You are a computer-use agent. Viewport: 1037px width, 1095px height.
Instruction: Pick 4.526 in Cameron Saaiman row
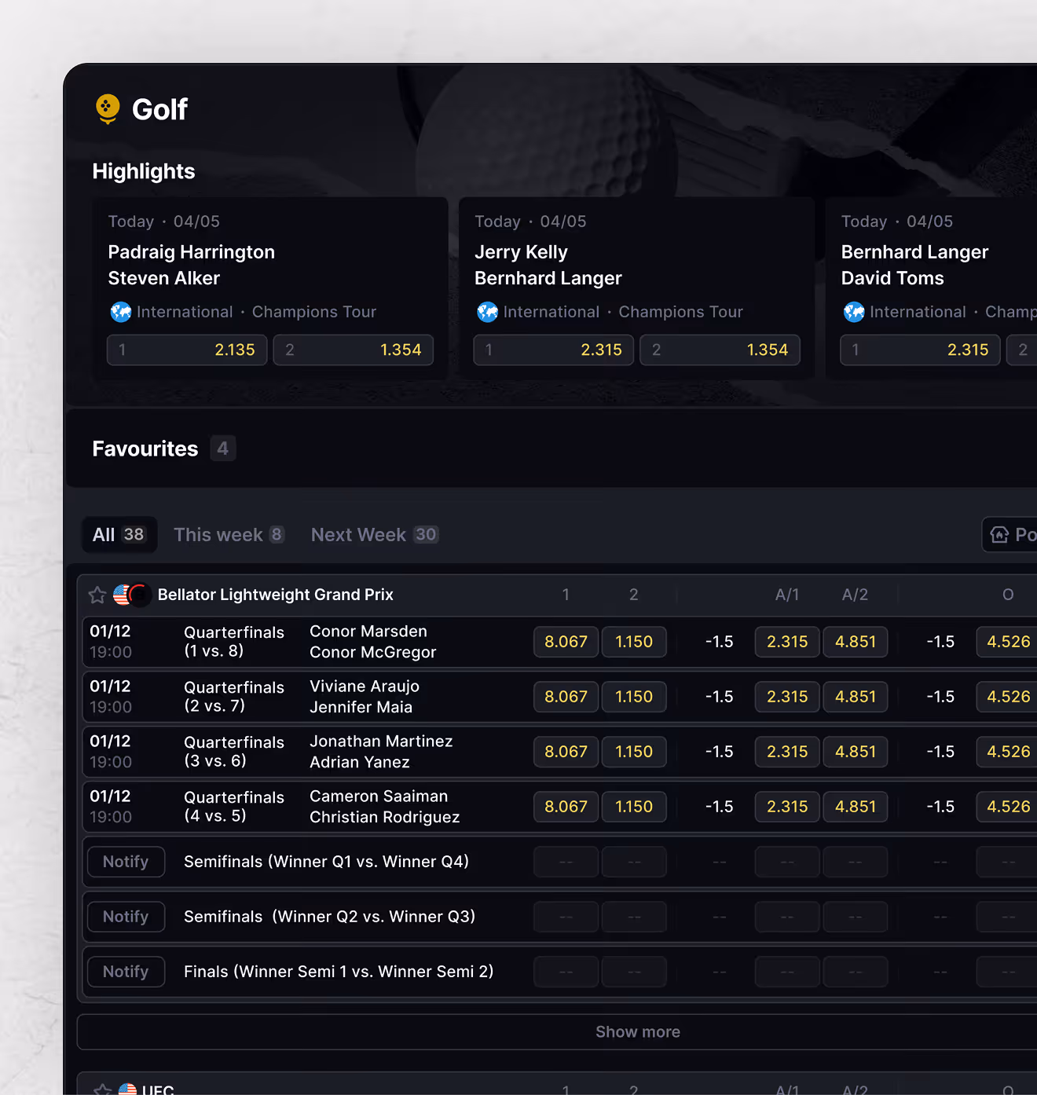[1008, 807]
